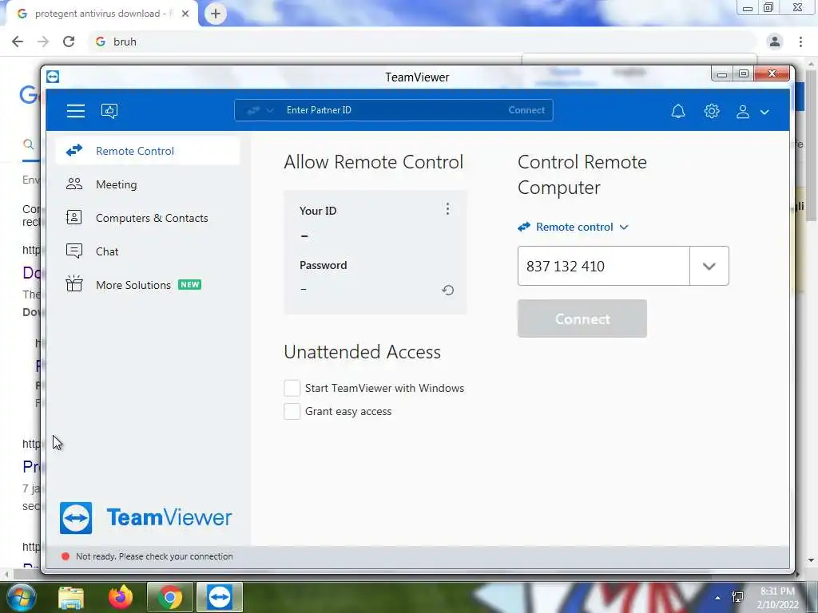Open the Your ID three-dot options
Image resolution: width=818 pixels, height=613 pixels.
tap(447, 209)
